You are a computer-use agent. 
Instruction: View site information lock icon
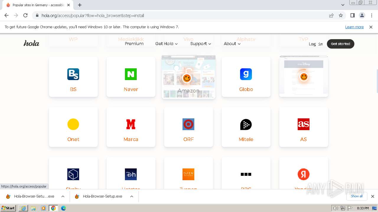(37, 15)
